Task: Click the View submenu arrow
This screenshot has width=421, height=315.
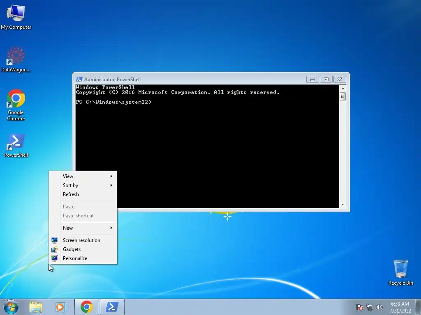Action: click(x=111, y=176)
